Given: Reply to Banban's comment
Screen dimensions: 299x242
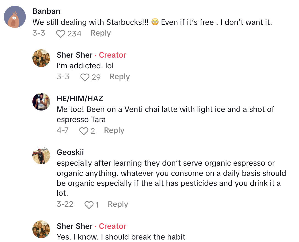Looking at the screenshot, I should pos(101,33).
